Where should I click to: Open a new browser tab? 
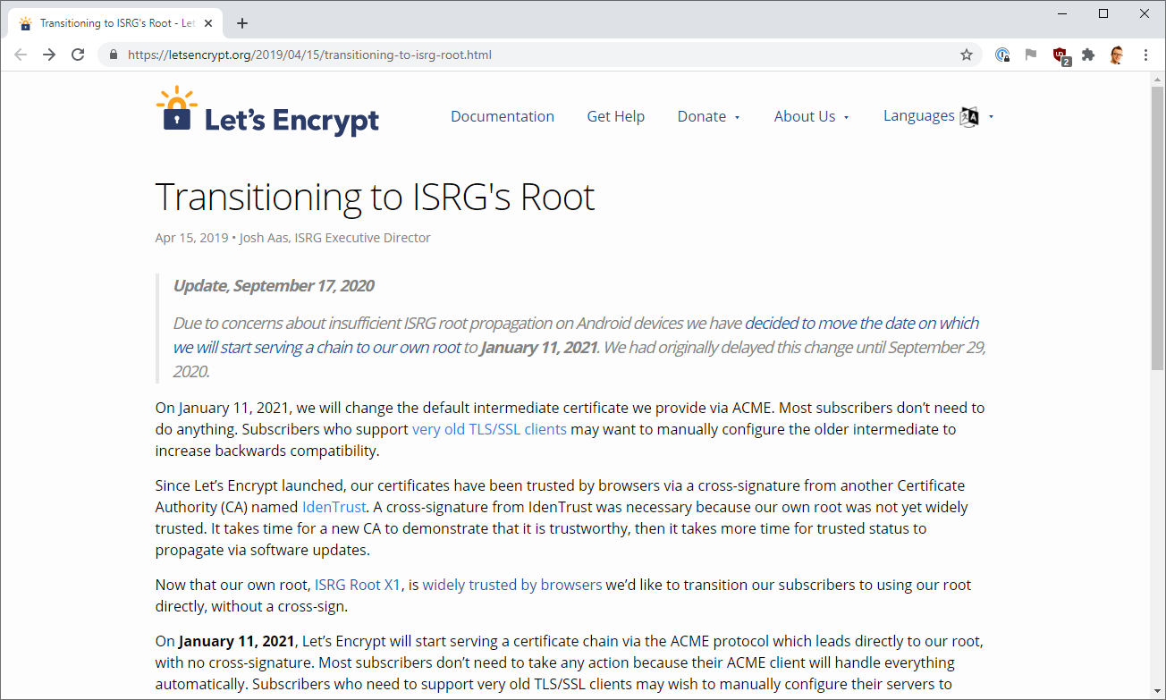(242, 23)
